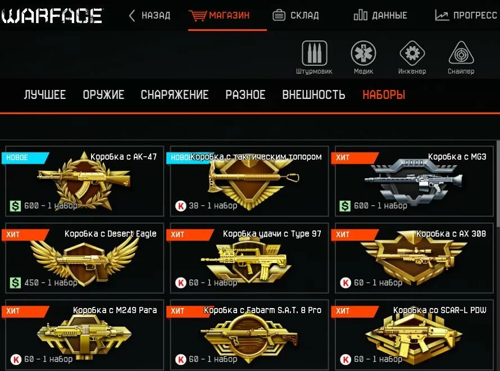Switch to the Лучшее category tab
This screenshot has width=500, height=371.
click(45, 95)
